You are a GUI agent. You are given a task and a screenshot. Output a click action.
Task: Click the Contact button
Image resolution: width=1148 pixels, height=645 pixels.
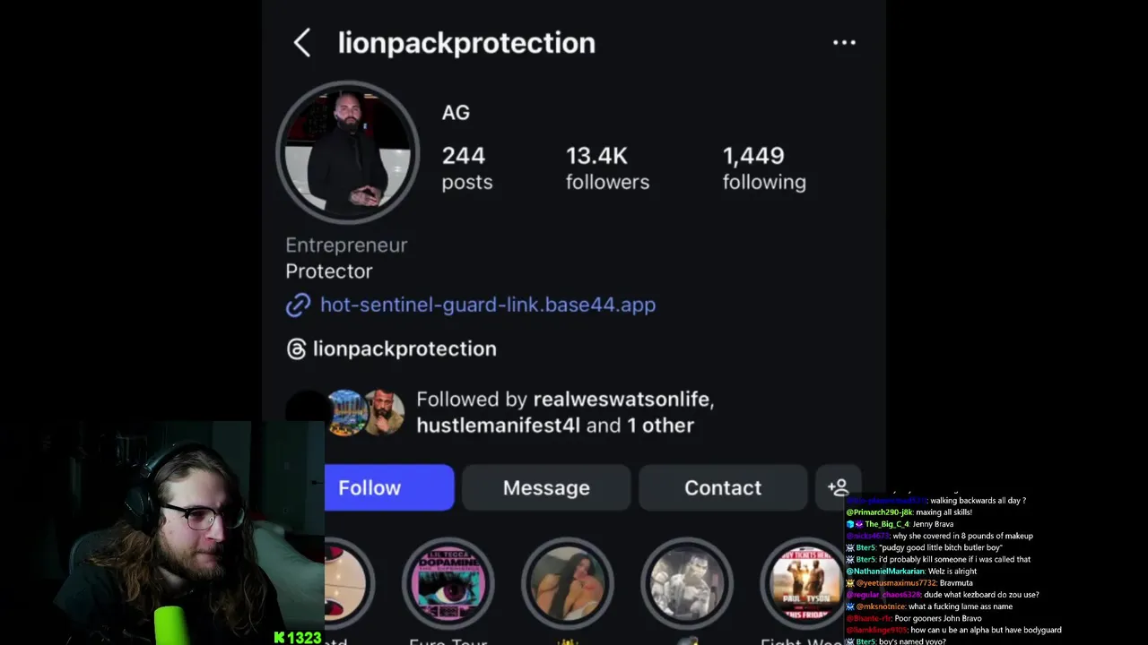pyautogui.click(x=723, y=487)
